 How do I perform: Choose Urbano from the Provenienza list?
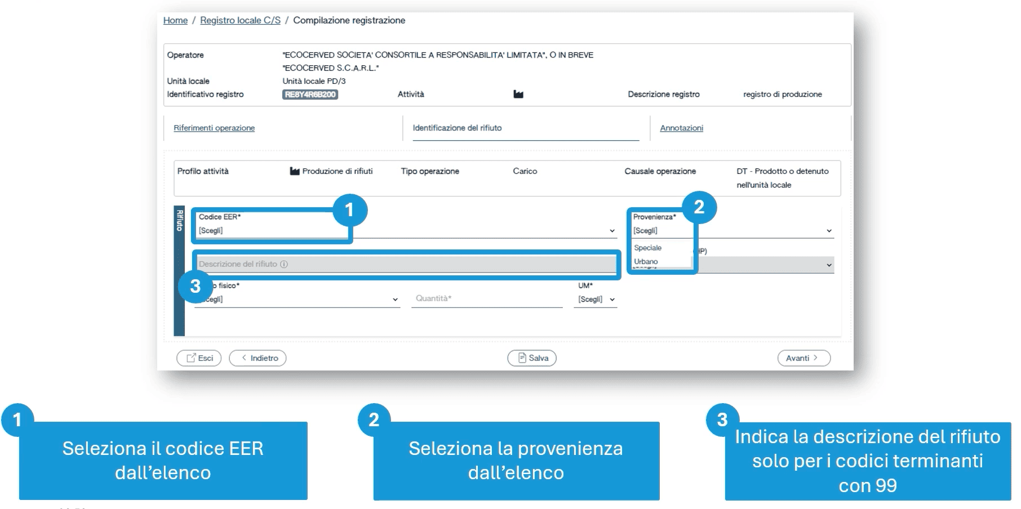pos(646,261)
